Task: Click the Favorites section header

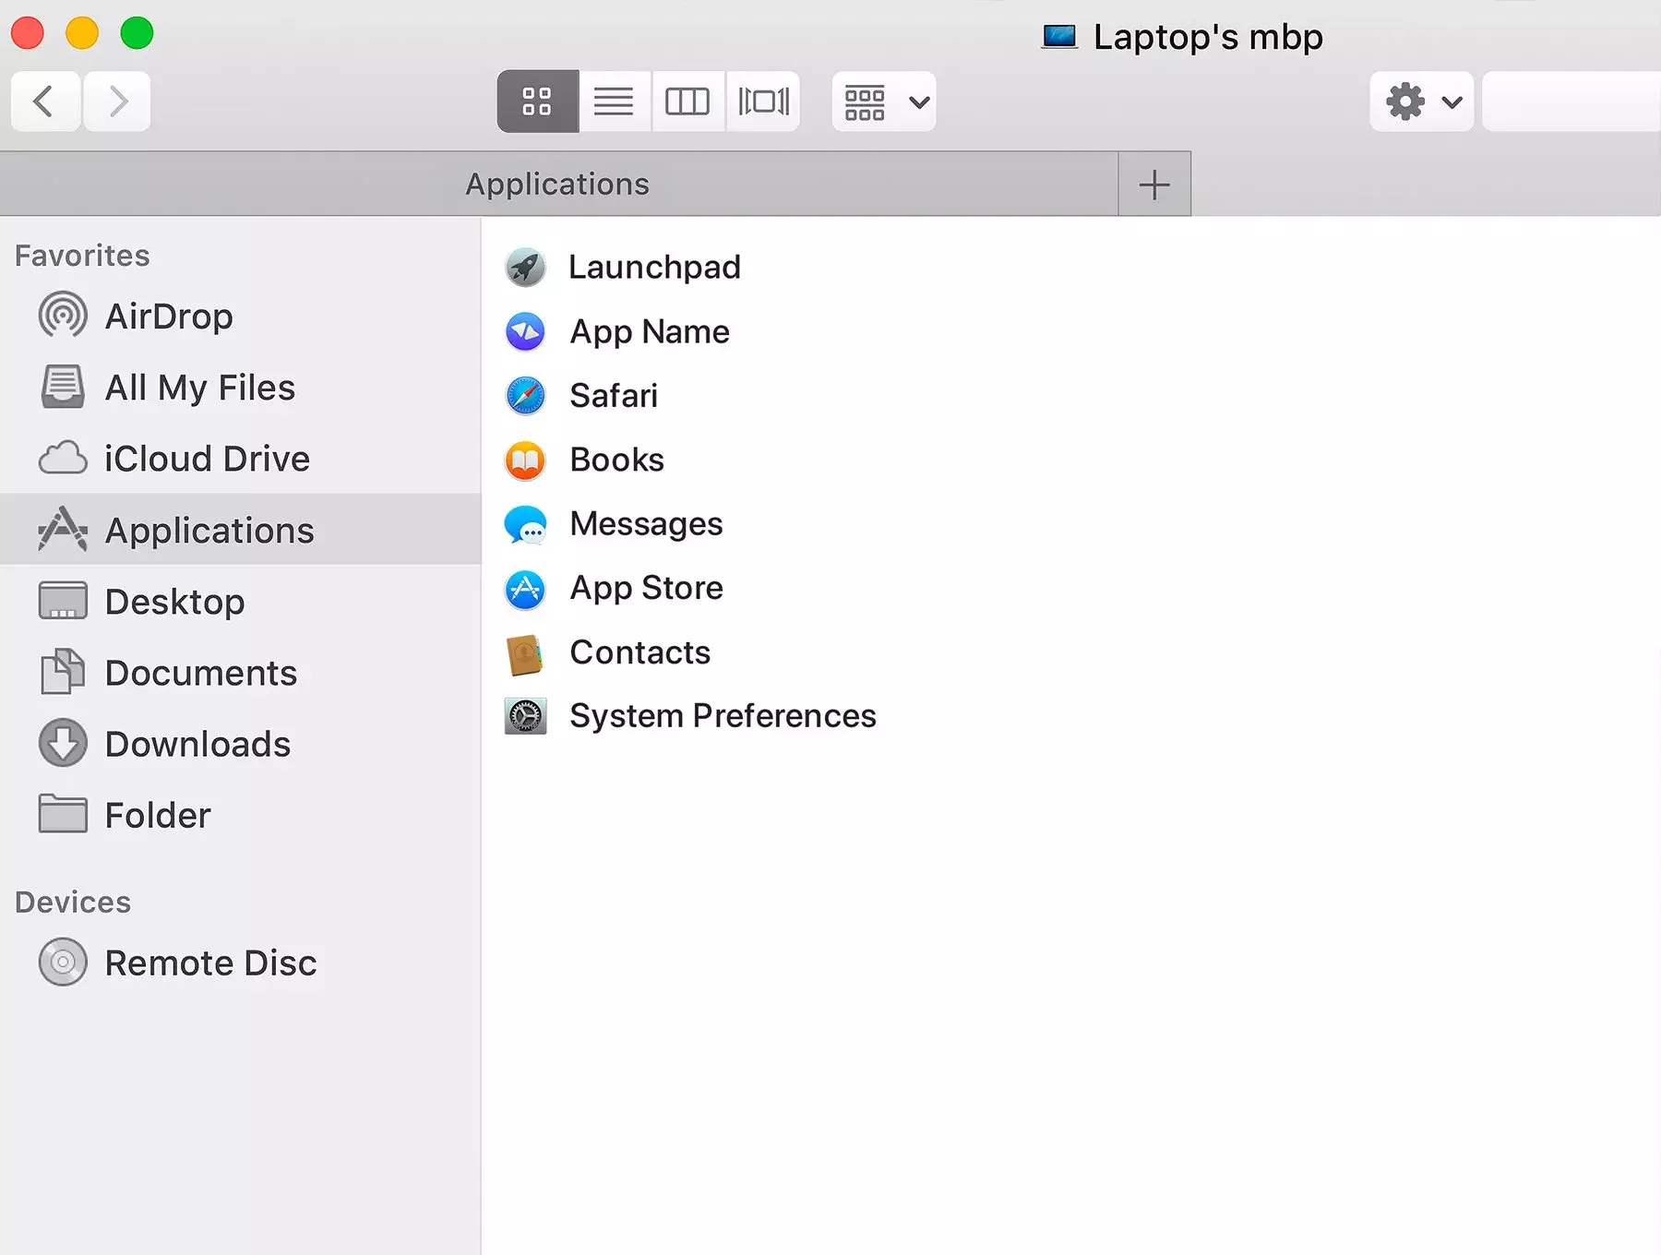Action: coord(82,256)
